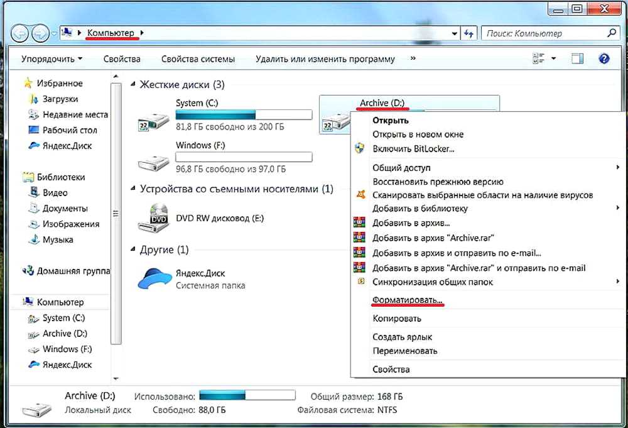The width and height of the screenshot is (628, 428).
Task: Click the search magnifier icon
Action: point(612,33)
